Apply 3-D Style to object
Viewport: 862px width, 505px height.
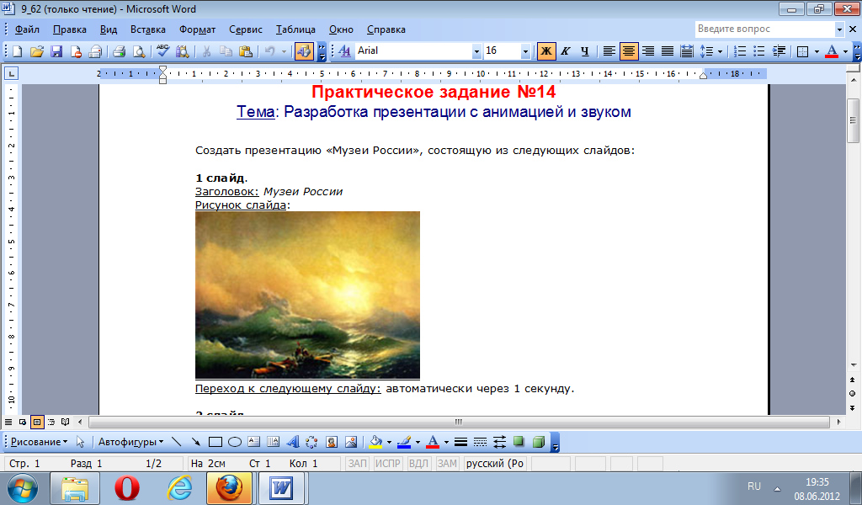(538, 442)
